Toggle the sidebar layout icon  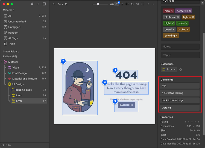click(44, 4)
